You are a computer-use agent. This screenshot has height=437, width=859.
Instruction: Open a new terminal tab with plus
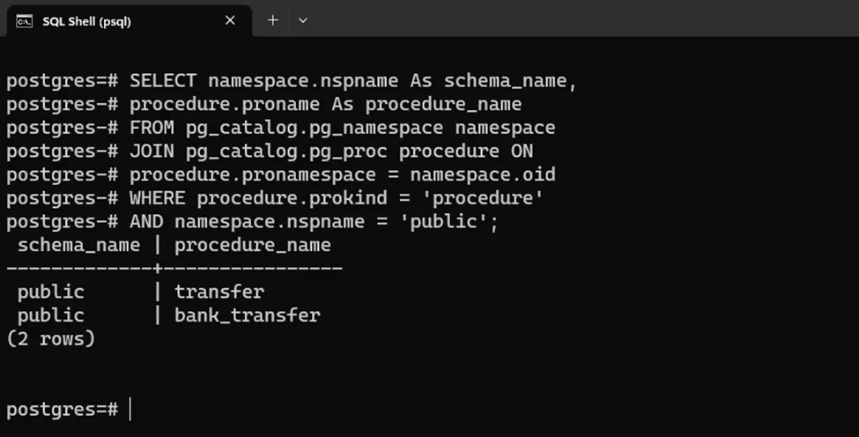(273, 20)
